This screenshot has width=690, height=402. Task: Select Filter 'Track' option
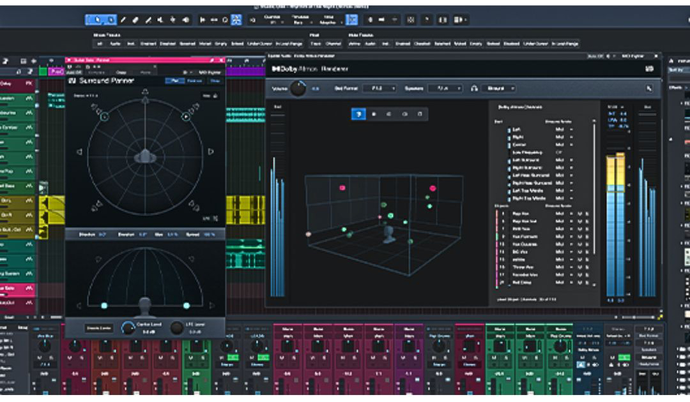tap(316, 44)
